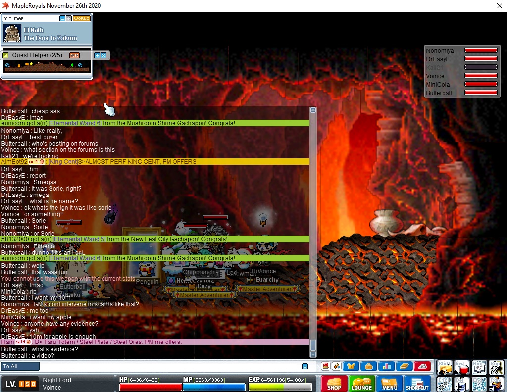Open the SHORTCUT menu
This screenshot has height=392, width=507.
pyautogui.click(x=417, y=384)
